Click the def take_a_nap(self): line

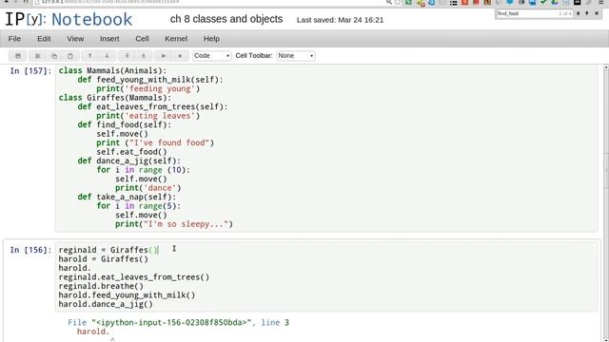click(x=127, y=197)
